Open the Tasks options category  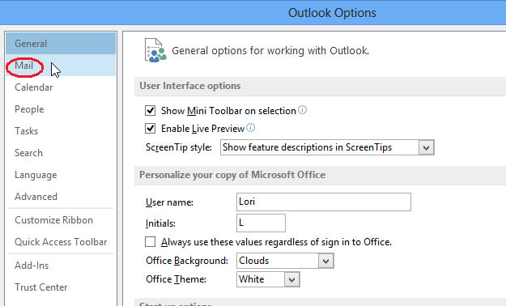[61, 131]
